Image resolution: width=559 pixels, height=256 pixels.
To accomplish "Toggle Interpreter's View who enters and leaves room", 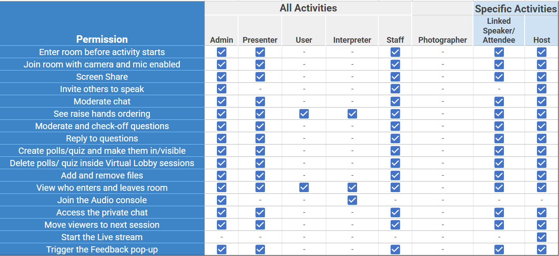I will click(x=352, y=188).
